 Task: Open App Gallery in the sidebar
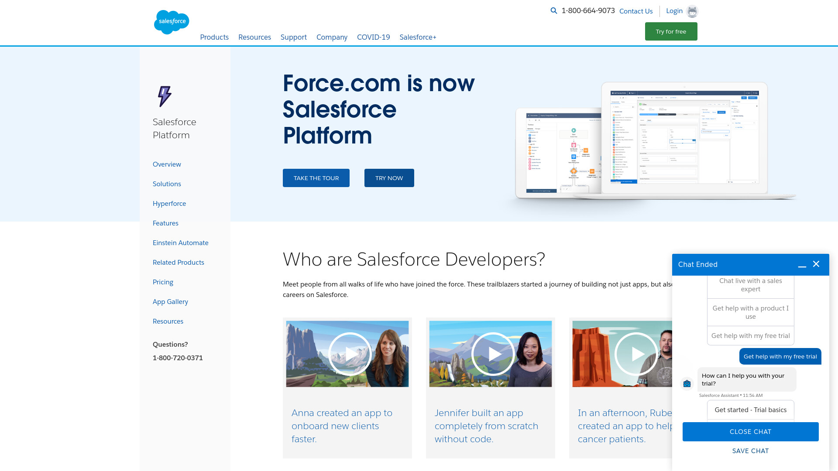point(170,302)
